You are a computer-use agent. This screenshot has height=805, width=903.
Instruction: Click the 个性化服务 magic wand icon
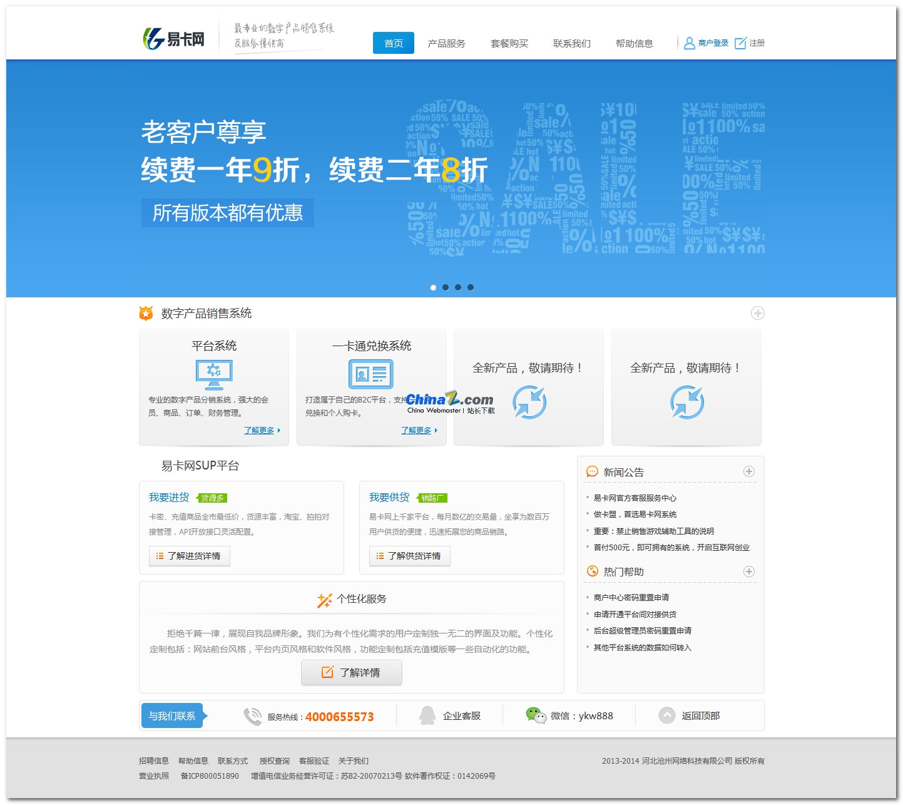324,600
